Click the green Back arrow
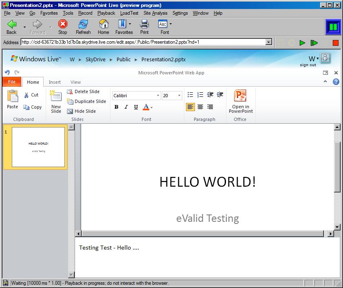 pos(11,24)
